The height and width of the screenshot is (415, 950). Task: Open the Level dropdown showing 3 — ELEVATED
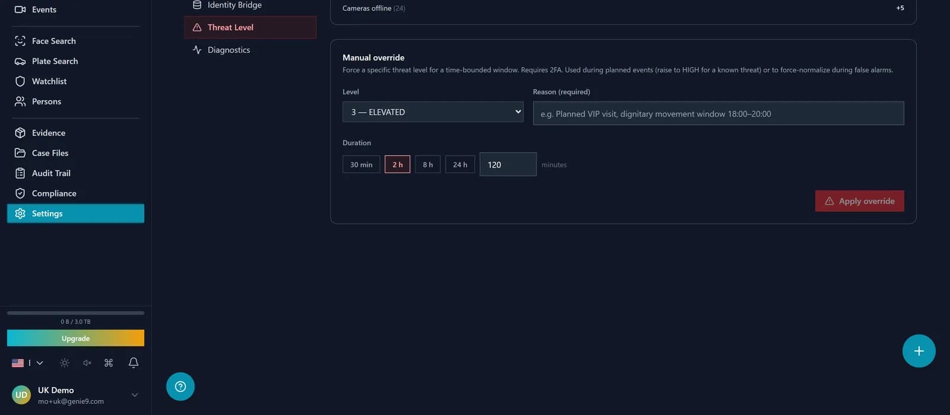[x=433, y=112]
